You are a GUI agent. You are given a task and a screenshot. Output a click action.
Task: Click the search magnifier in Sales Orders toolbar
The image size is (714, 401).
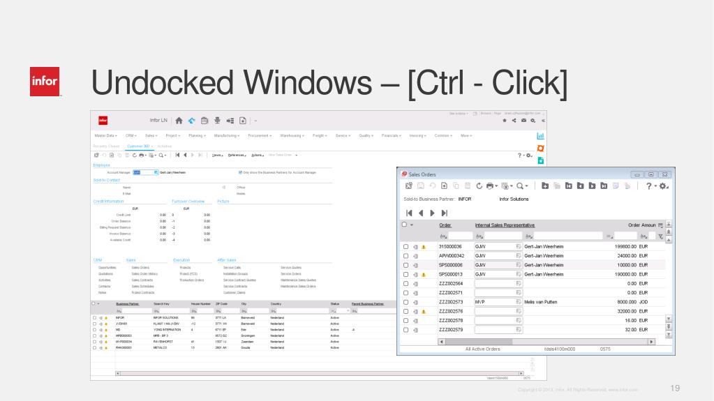[519, 186]
